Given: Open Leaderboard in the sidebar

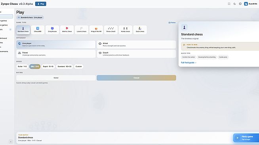Looking at the screenshot, I should coord(3,38).
